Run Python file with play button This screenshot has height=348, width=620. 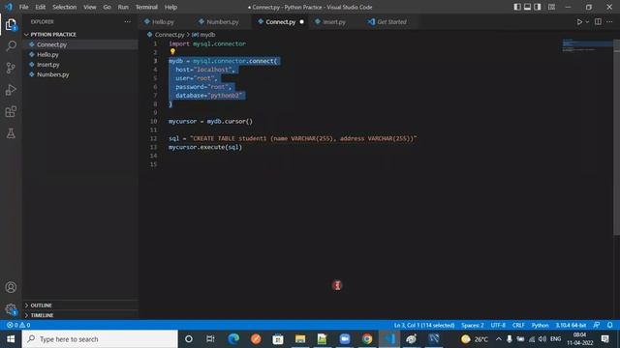tap(579, 22)
